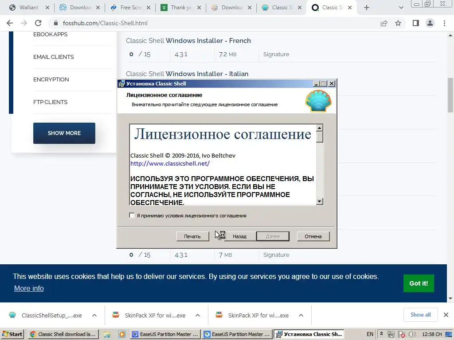Click Classic Shell logo in installer header

click(318, 101)
